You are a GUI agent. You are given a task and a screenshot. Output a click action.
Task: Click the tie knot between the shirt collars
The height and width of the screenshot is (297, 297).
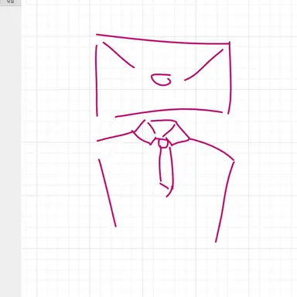163,143
